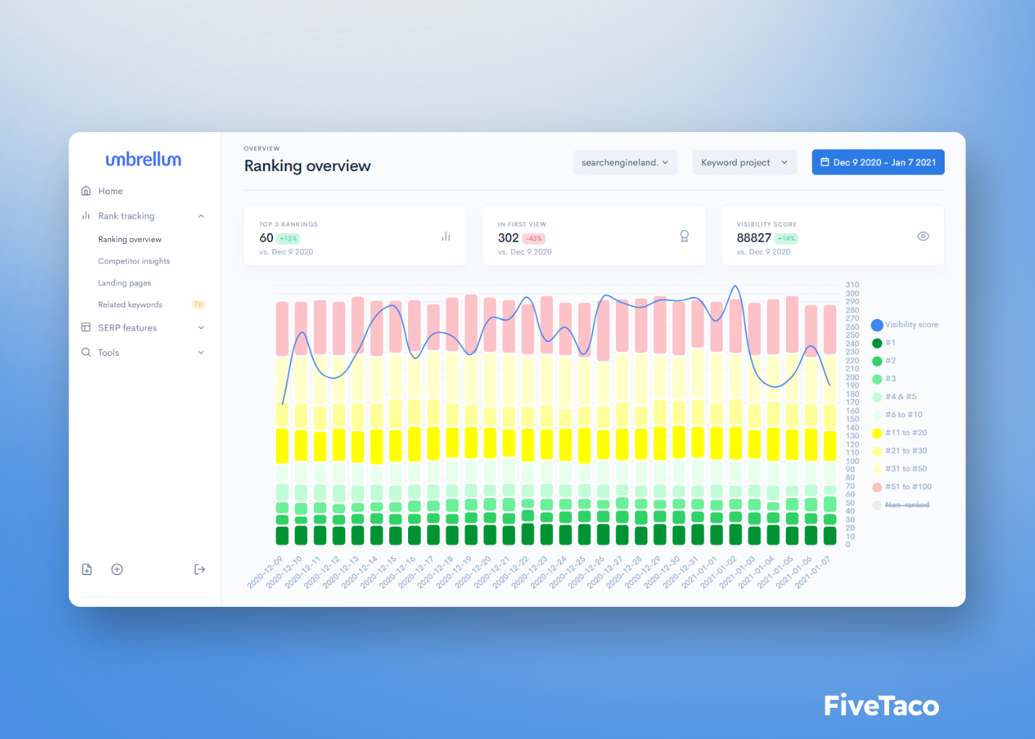Image resolution: width=1035 pixels, height=739 pixels.
Task: Click the Visibility score blue legend swatch
Action: 877,325
